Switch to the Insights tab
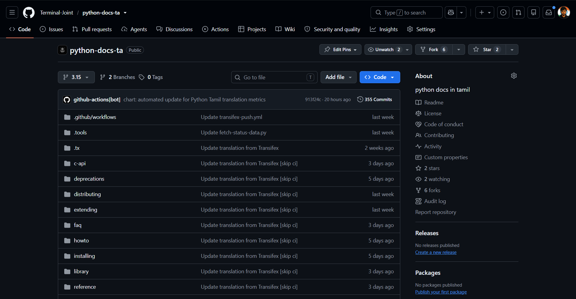The width and height of the screenshot is (576, 299). pyautogui.click(x=384, y=29)
